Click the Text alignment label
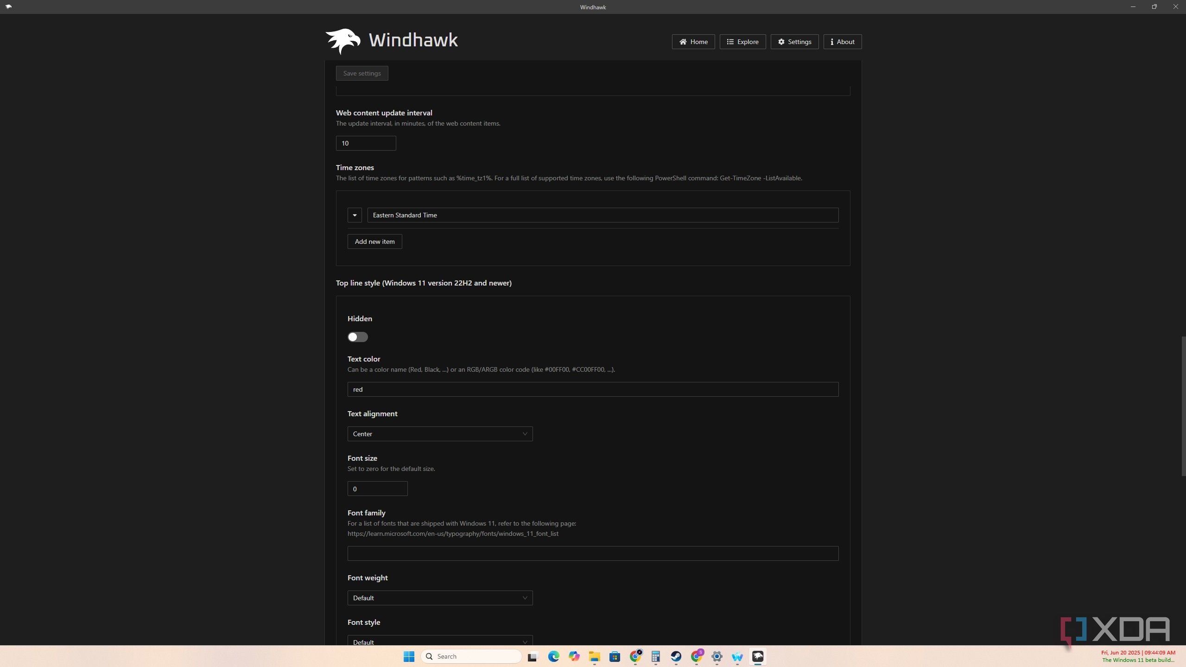 point(372,413)
